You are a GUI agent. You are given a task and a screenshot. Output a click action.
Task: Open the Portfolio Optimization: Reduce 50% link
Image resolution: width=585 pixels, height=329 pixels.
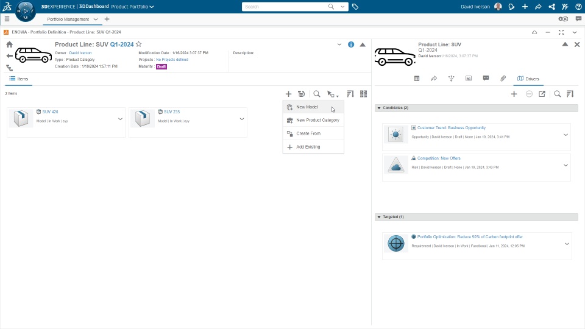click(470, 237)
